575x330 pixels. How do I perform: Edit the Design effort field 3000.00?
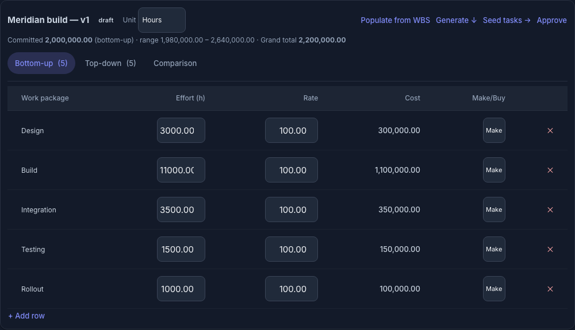(181, 130)
